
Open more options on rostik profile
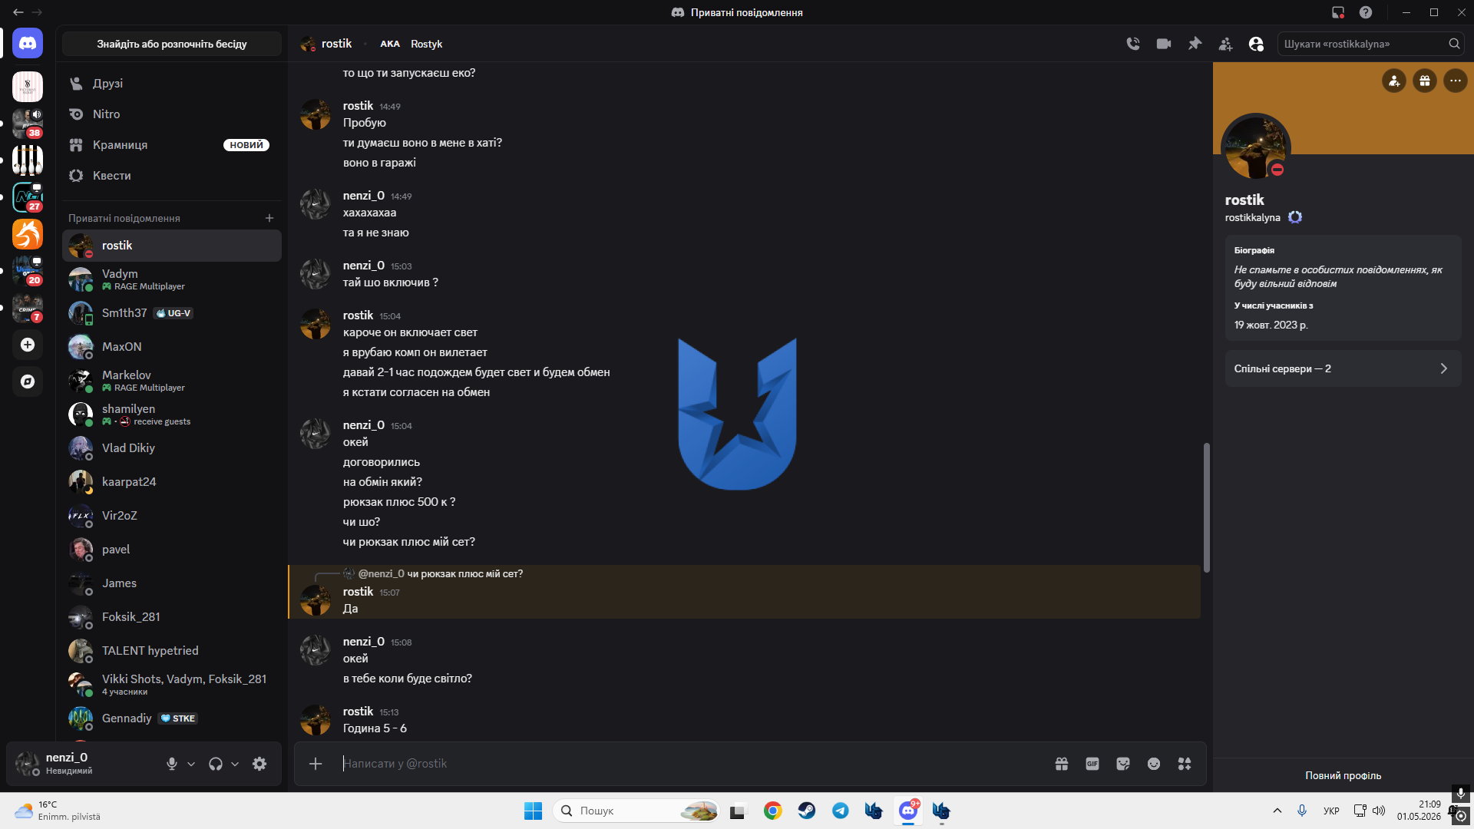(1456, 81)
